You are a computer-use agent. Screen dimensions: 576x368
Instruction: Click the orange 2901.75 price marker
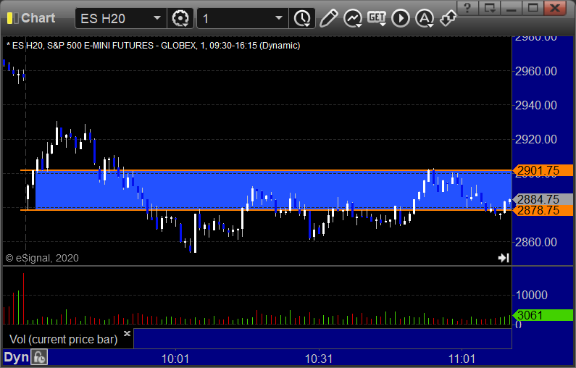543,170
